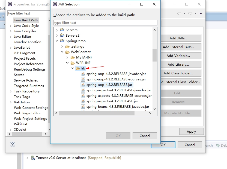Select Project Facets page

click(x=25, y=59)
